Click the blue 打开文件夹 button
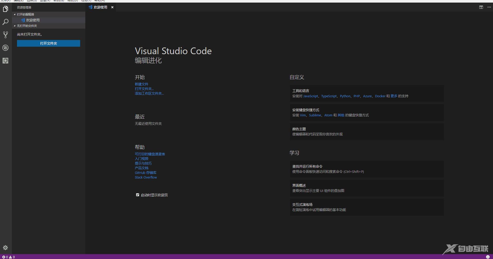 coord(48,43)
